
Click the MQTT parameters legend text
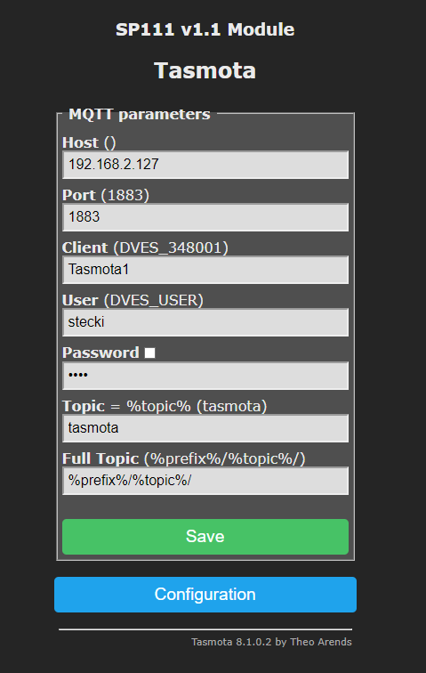pyautogui.click(x=140, y=114)
